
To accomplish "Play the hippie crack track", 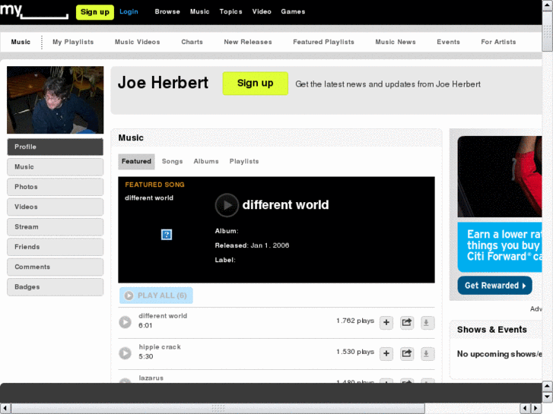I will click(x=126, y=353).
